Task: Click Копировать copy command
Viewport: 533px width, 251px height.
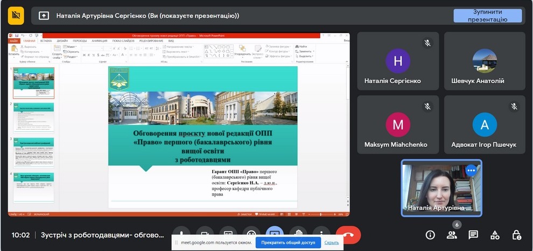Action: click(x=30, y=52)
